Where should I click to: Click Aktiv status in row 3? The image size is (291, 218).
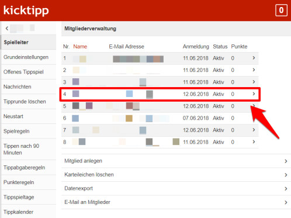tap(219, 82)
